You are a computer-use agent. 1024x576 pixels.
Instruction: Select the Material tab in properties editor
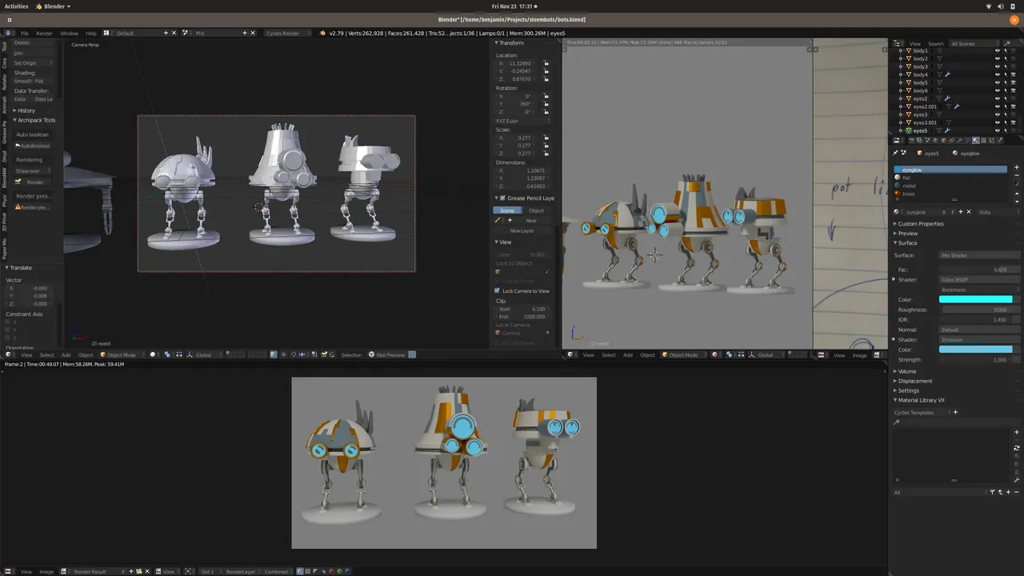[976, 141]
